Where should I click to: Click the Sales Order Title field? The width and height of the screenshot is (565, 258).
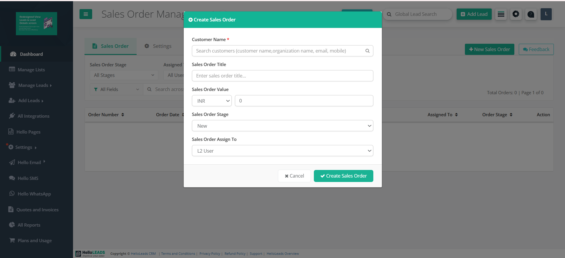pos(282,76)
